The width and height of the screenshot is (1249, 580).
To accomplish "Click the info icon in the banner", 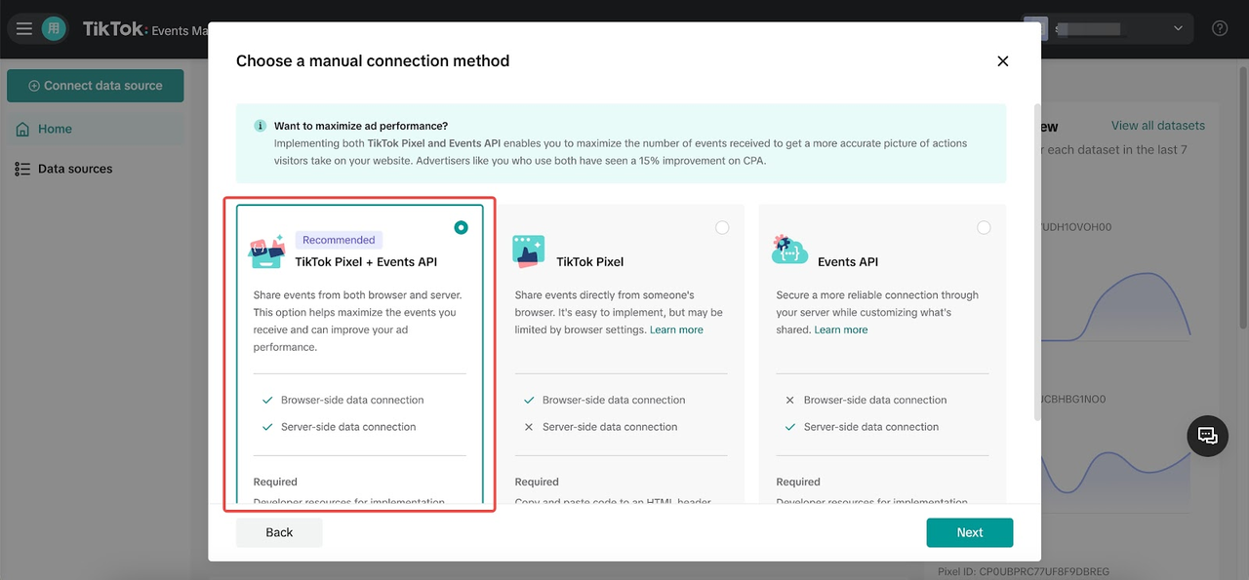I will click(x=260, y=125).
